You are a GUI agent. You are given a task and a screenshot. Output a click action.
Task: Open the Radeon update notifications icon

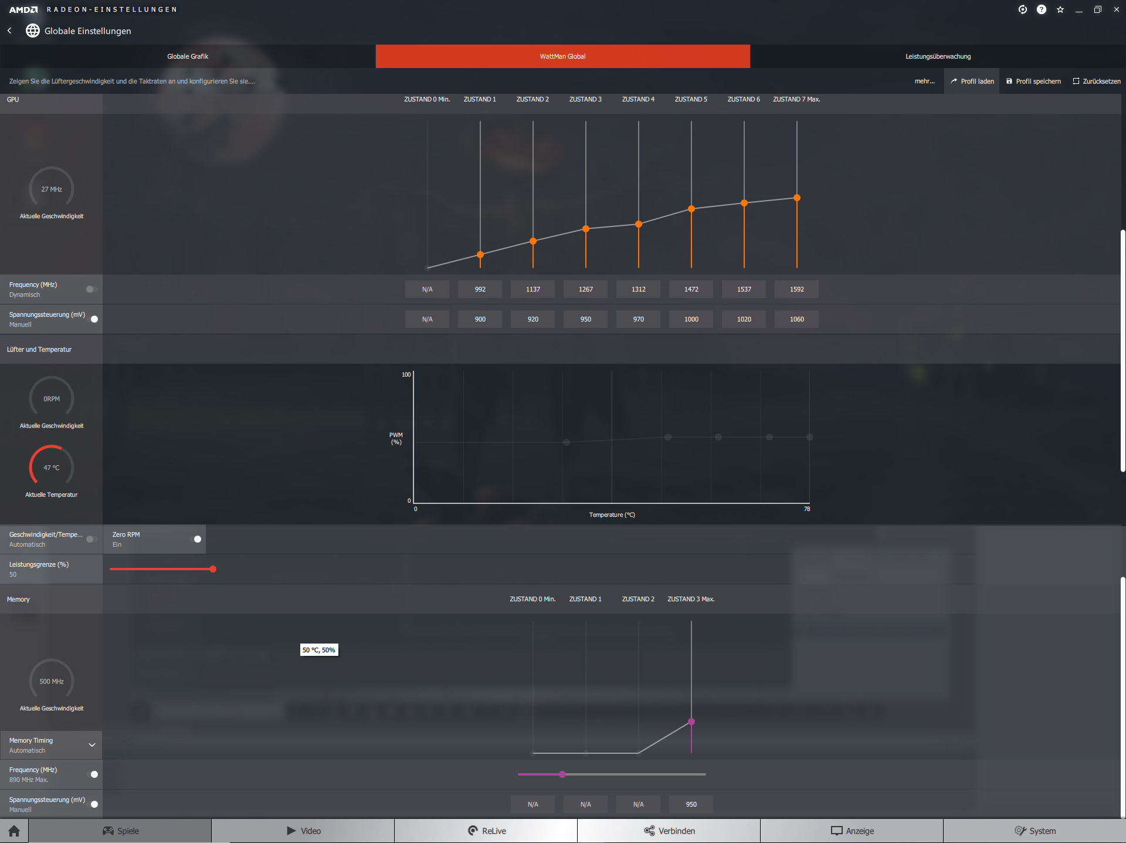pyautogui.click(x=1023, y=9)
